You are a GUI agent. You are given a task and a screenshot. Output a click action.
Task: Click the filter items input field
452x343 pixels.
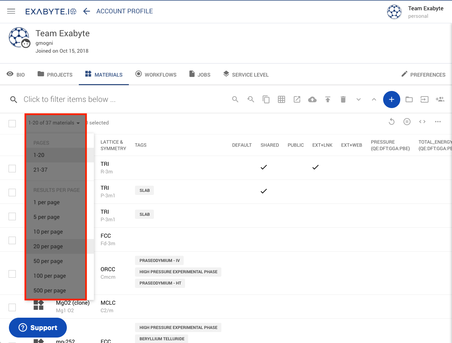coord(103,99)
